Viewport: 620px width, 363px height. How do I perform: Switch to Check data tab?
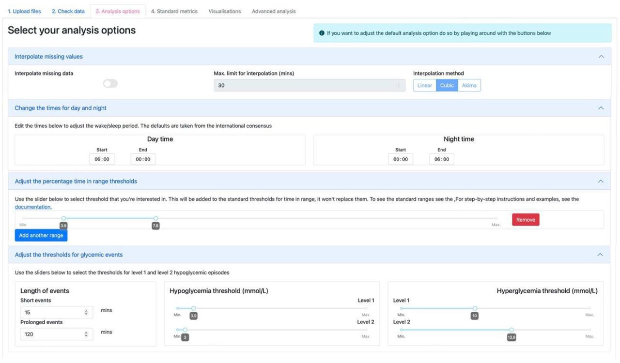coord(68,11)
